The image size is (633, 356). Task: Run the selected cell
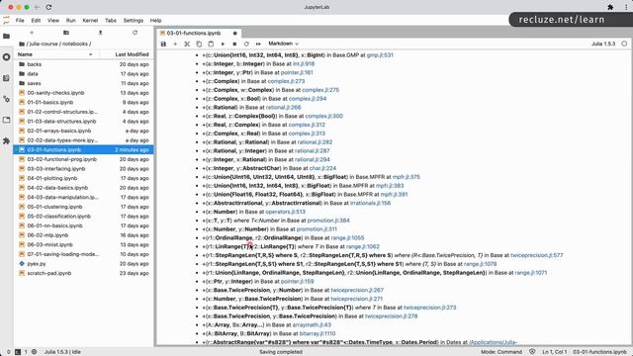point(223,44)
